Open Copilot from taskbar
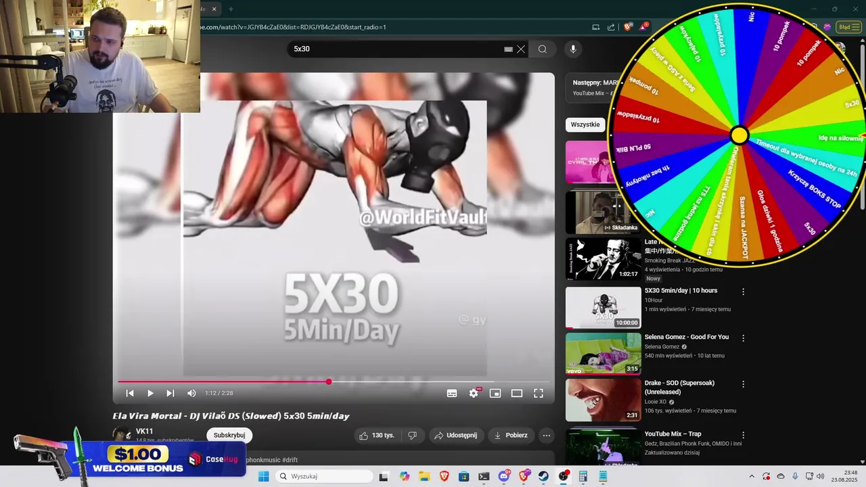The height and width of the screenshot is (487, 866). 404,476
